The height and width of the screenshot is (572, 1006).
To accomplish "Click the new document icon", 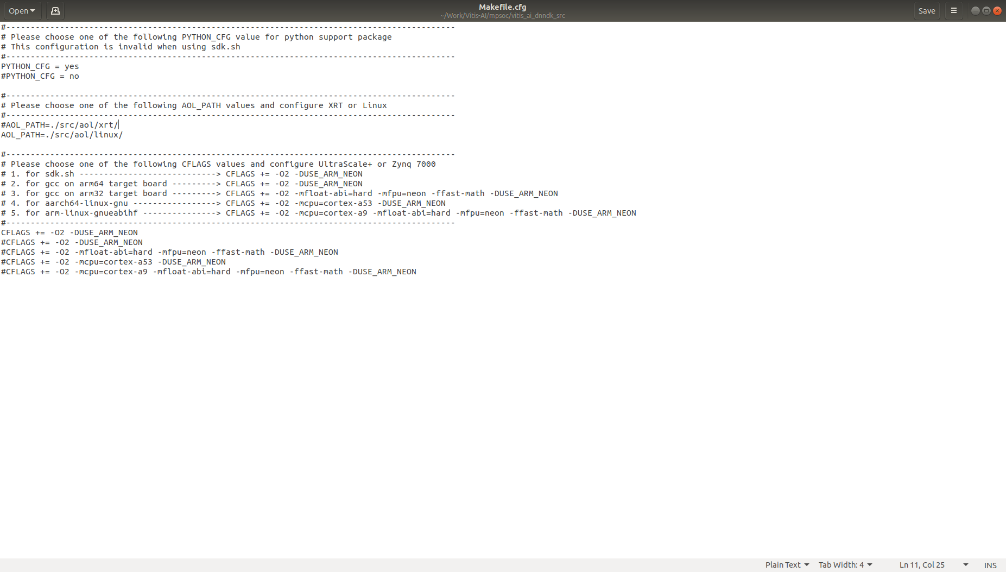I will (x=55, y=11).
